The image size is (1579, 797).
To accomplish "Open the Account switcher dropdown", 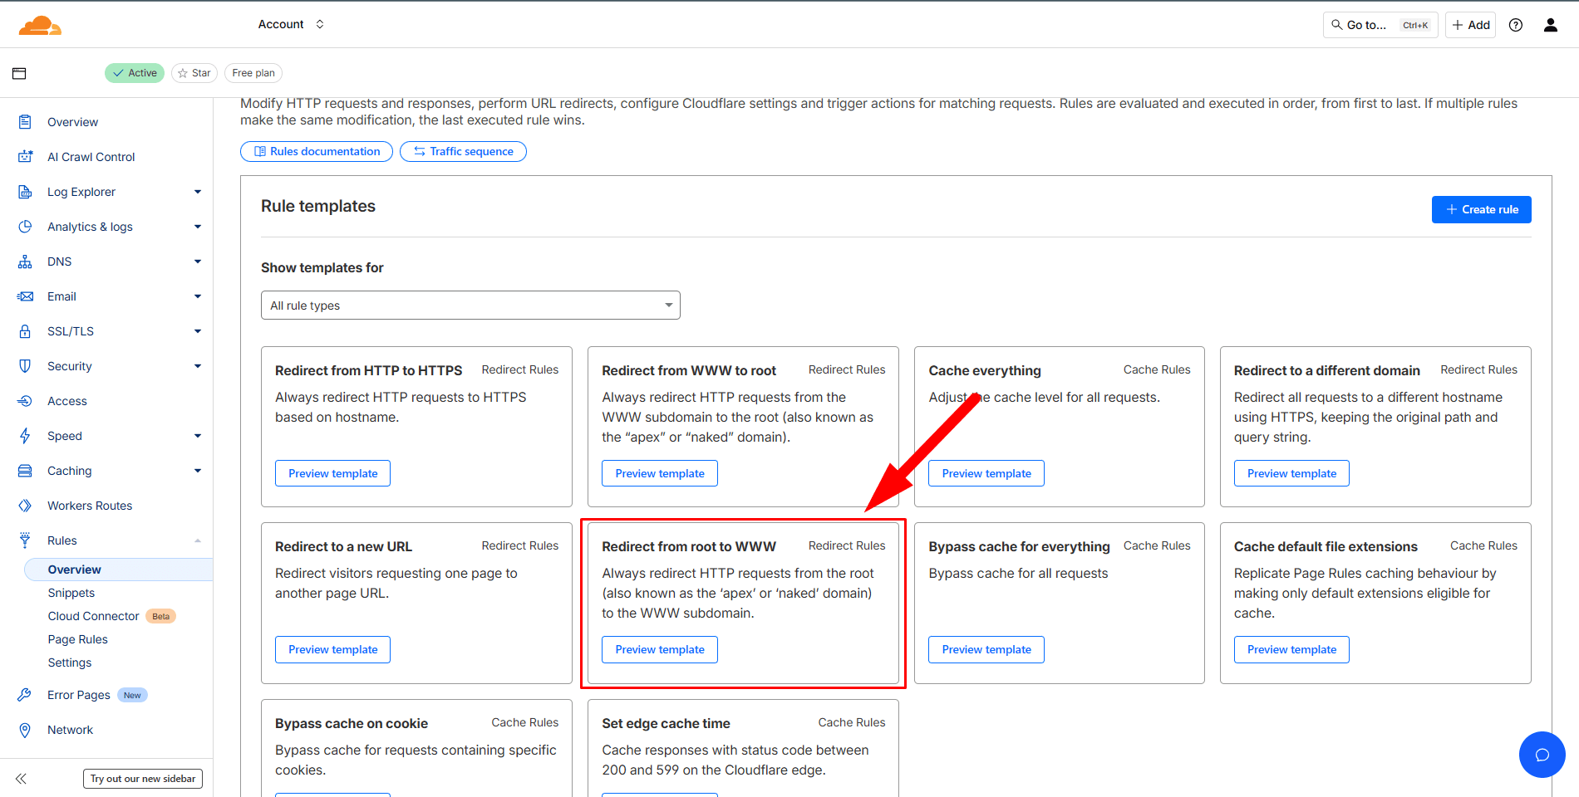I will tap(291, 24).
